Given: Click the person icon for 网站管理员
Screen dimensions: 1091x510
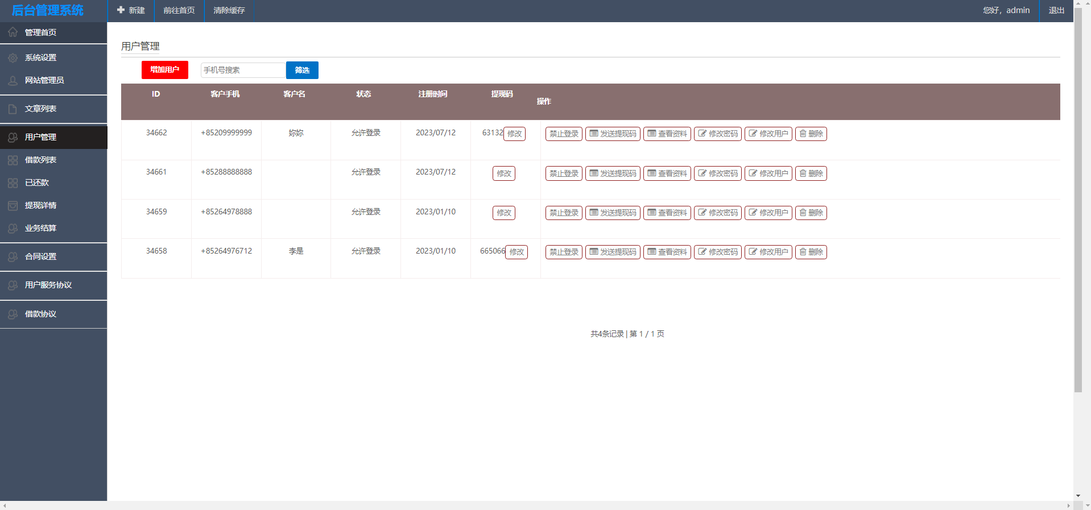Looking at the screenshot, I should (x=13, y=81).
